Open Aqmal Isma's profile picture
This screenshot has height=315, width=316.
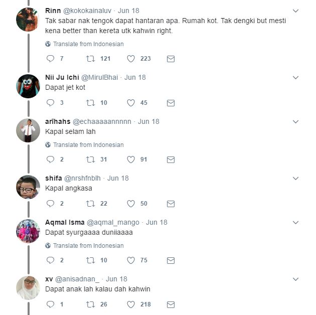28,231
